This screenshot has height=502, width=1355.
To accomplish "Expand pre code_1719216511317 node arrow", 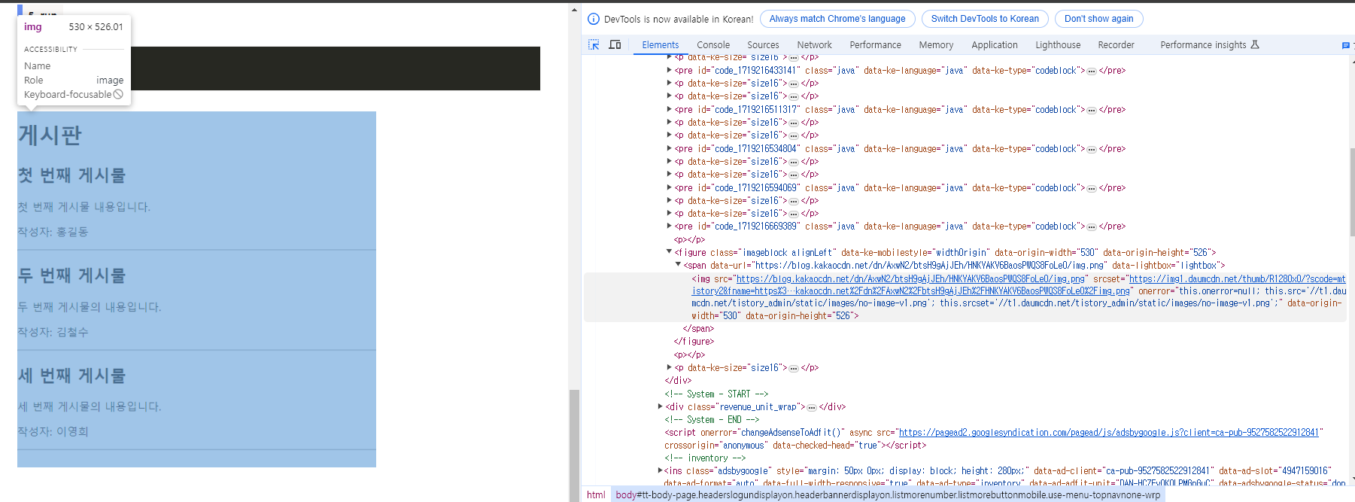I will 670,109.
